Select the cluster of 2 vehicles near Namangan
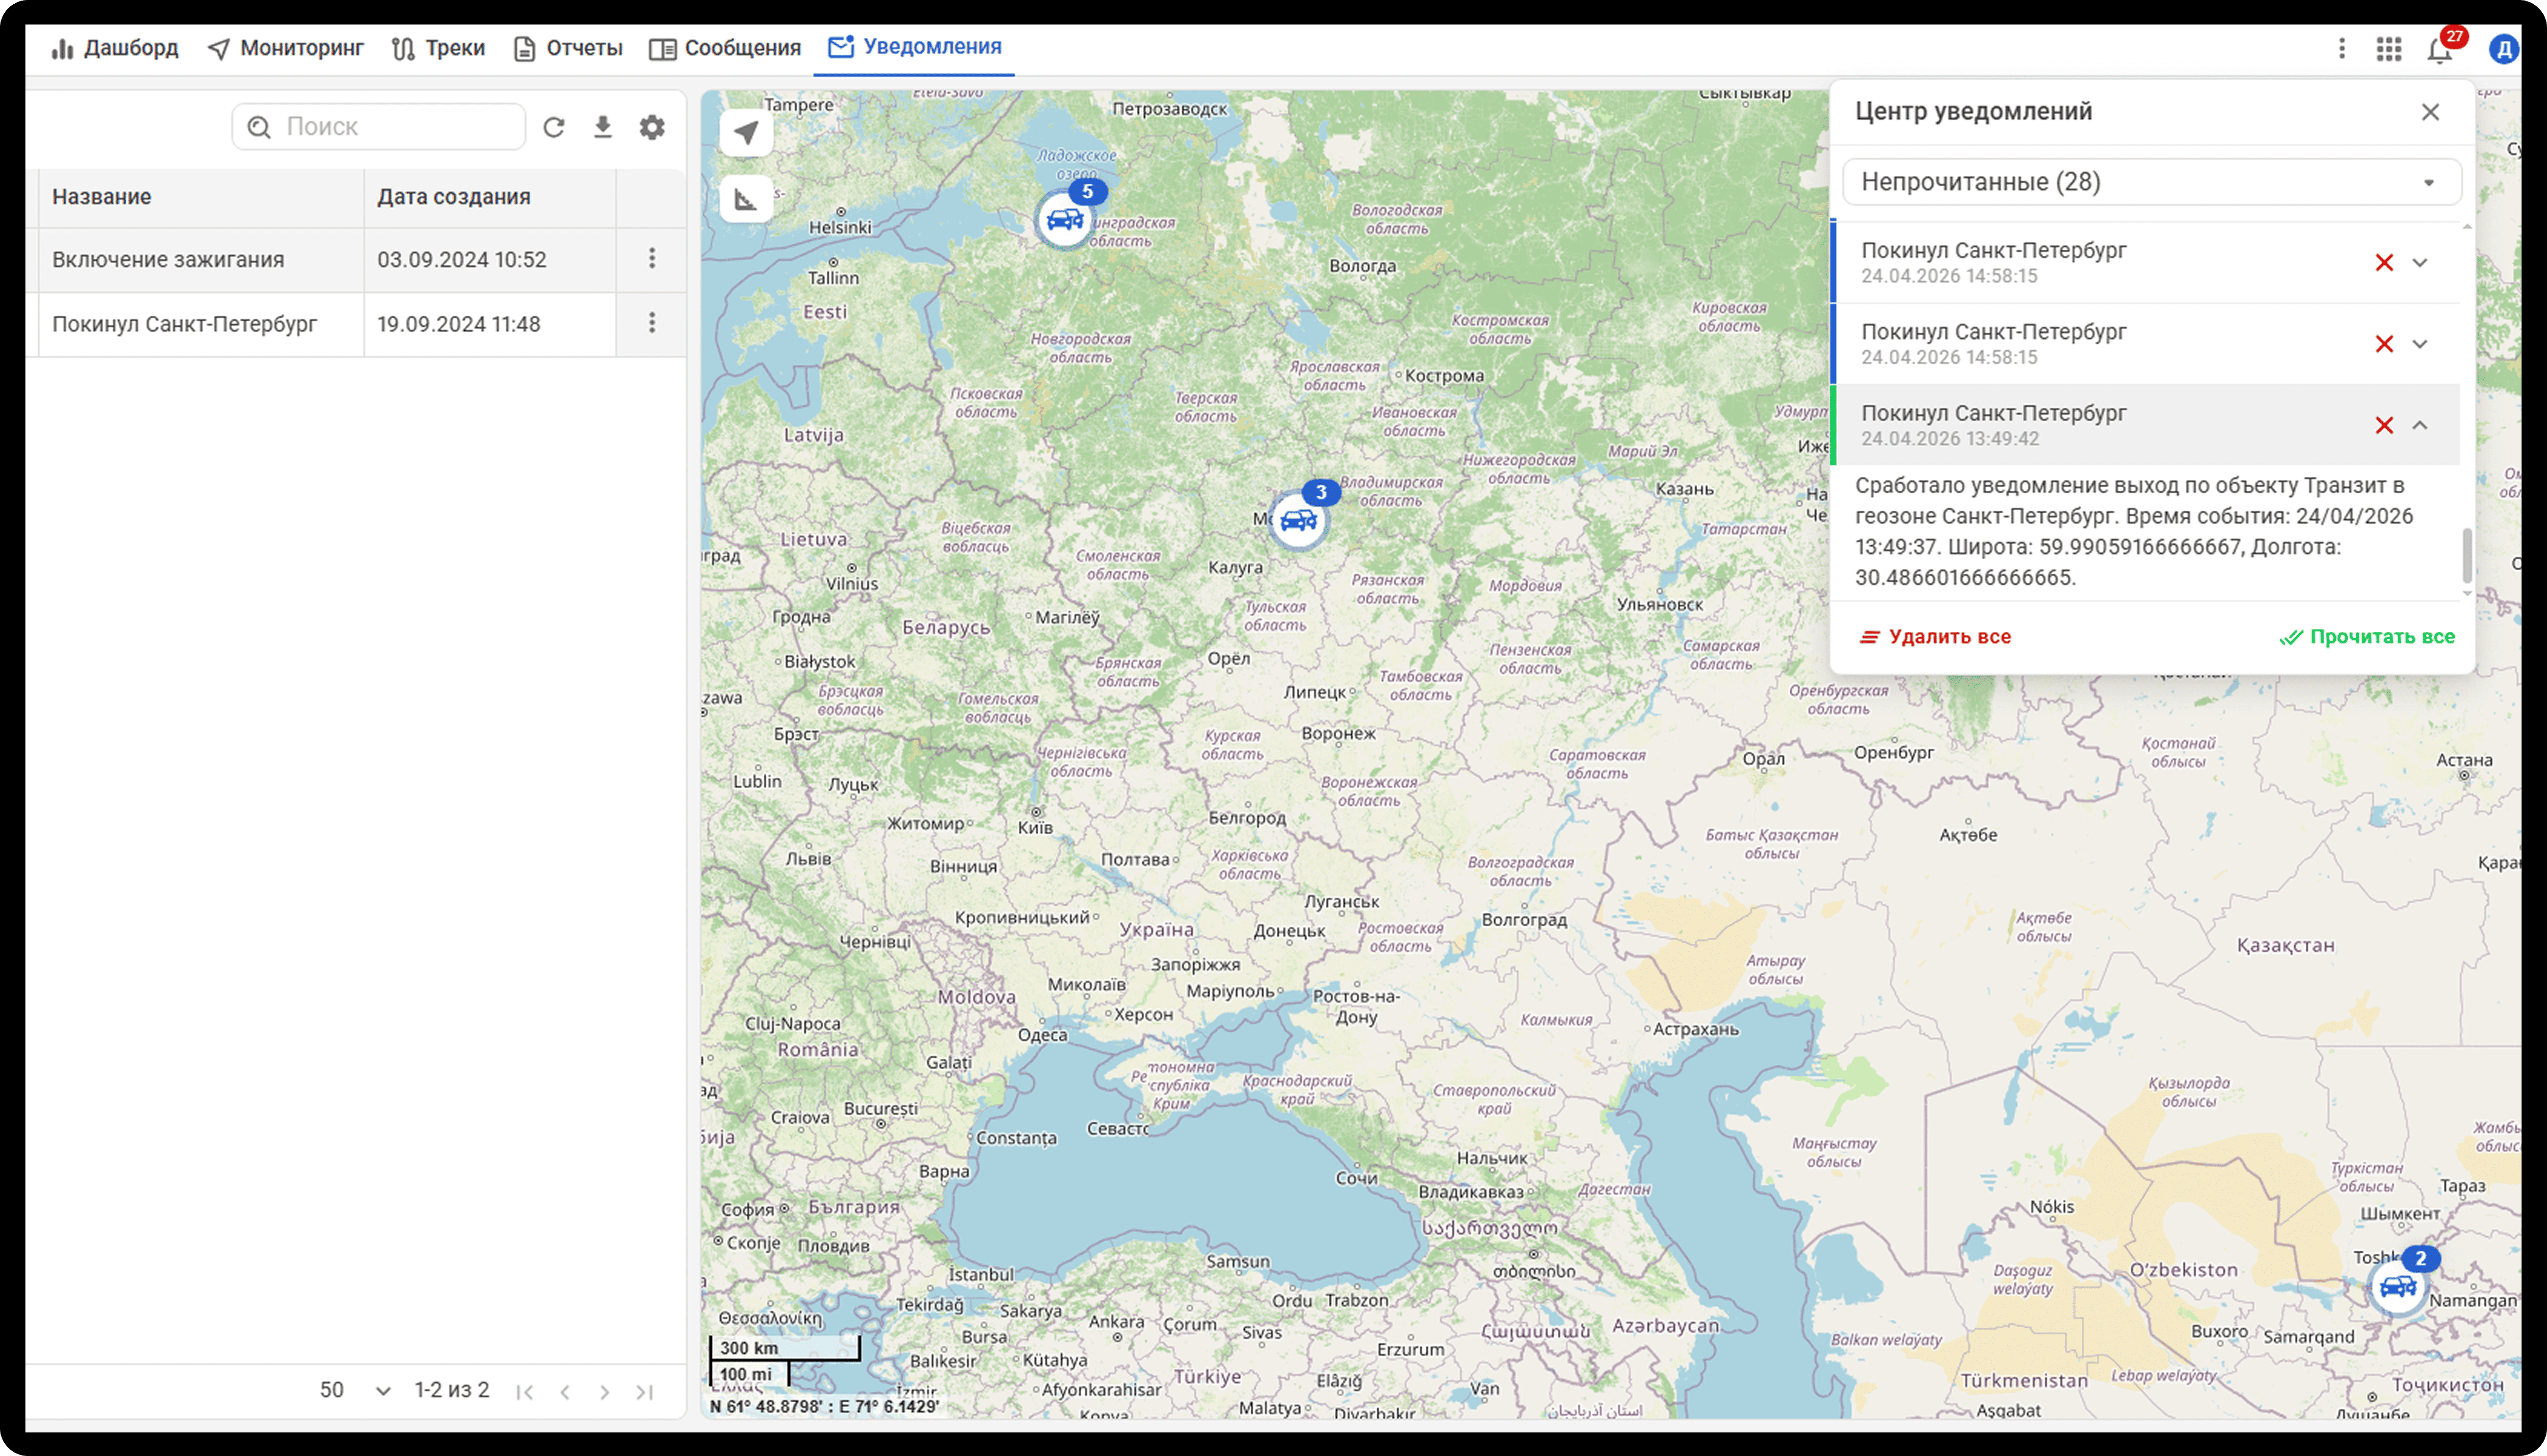The height and width of the screenshot is (1456, 2547). point(2399,1285)
